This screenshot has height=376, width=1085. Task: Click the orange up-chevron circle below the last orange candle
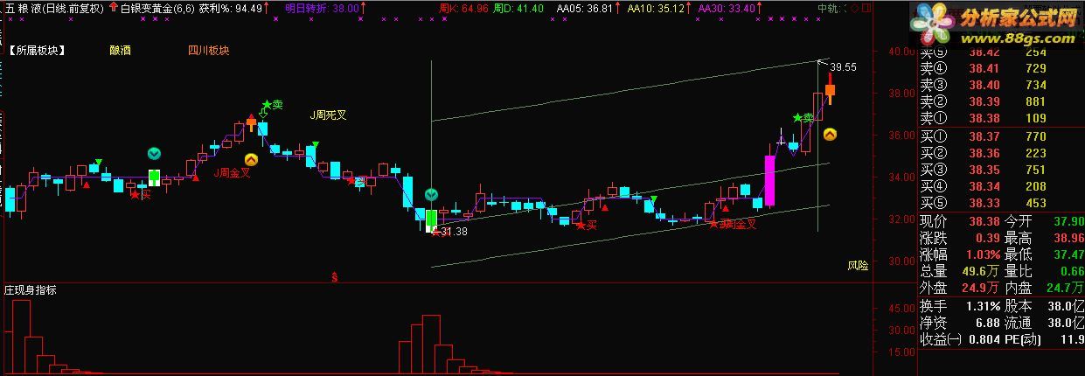click(x=830, y=134)
